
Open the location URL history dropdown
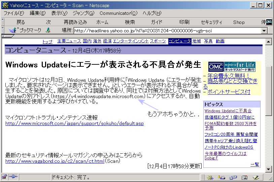coord(264,31)
